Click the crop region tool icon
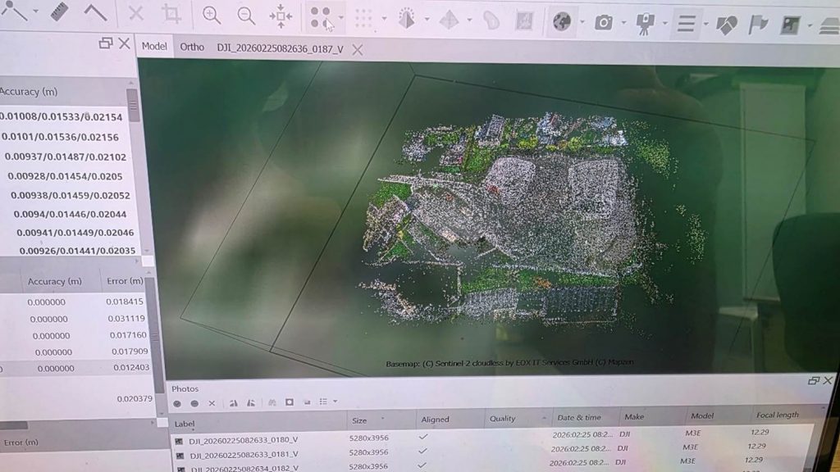840x472 pixels. pyautogui.click(x=171, y=14)
